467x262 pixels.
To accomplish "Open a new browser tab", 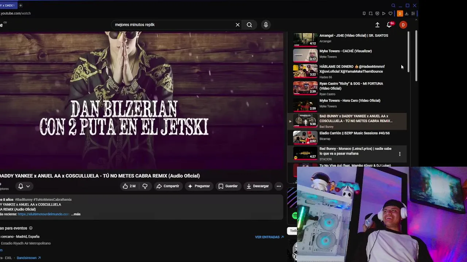I will (x=20, y=5).
